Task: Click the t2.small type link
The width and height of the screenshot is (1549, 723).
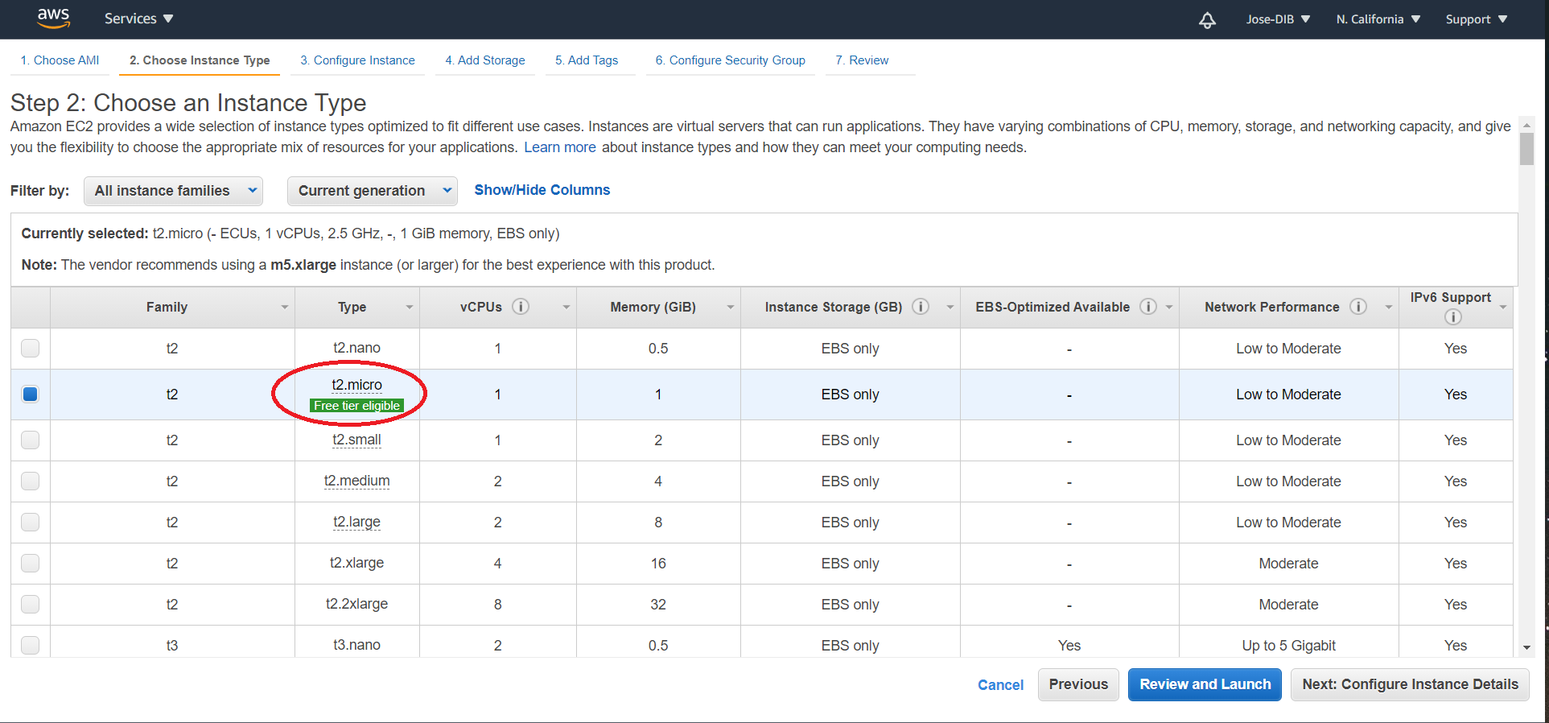Action: click(x=356, y=440)
